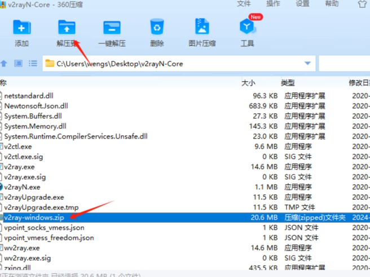Image resolution: width=370 pixels, height=277 pixels.
Task: Click the search box right of the address bar
Action: click(x=345, y=63)
